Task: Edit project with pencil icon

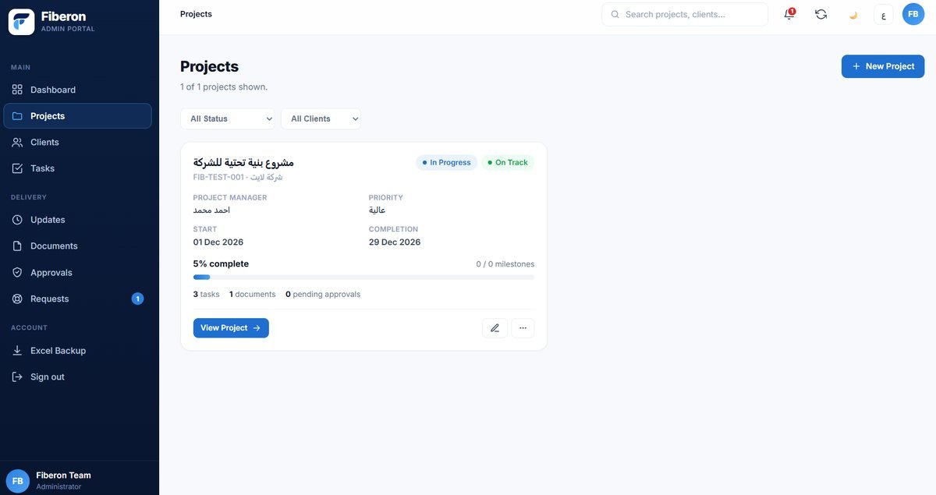Action: coord(495,328)
